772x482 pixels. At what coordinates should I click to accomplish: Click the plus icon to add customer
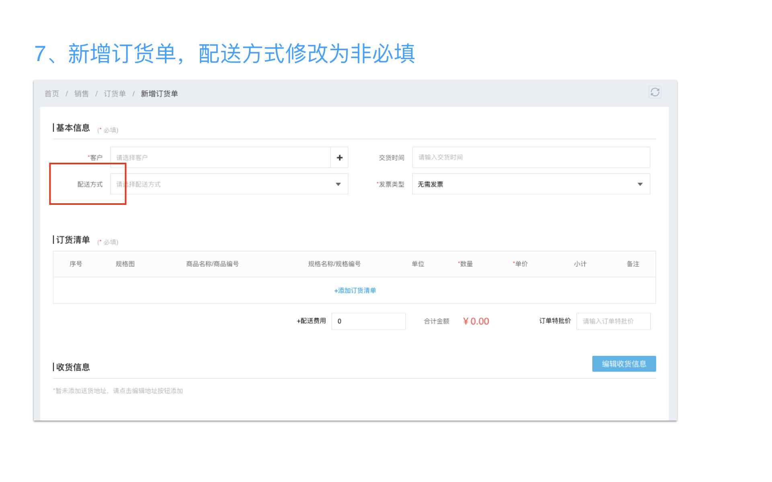click(339, 157)
